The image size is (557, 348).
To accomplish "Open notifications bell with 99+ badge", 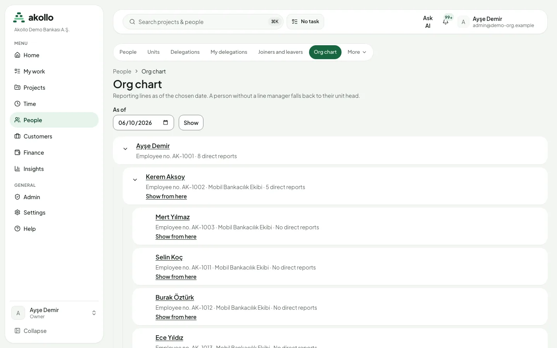I will [x=446, y=22].
